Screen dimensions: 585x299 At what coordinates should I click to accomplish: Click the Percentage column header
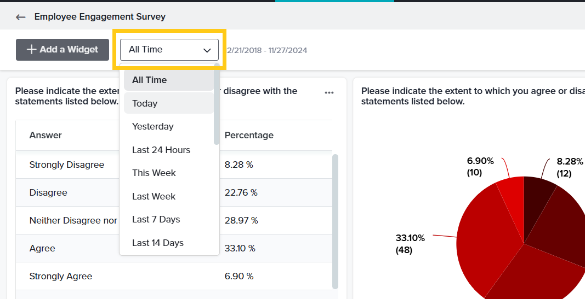pyautogui.click(x=249, y=135)
